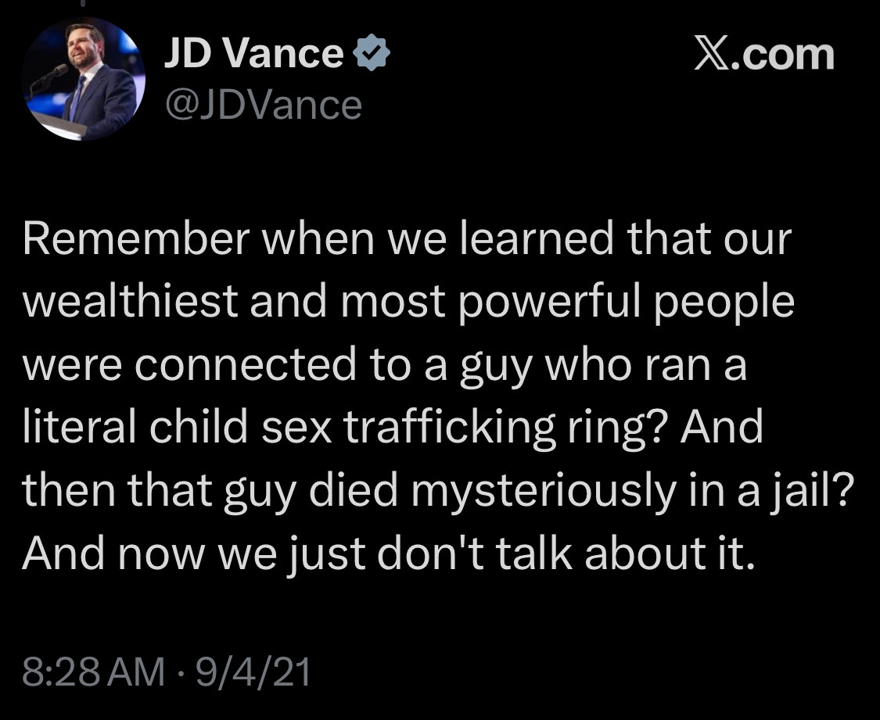Click the blue verified badge icon
The image size is (880, 720).
pos(372,56)
